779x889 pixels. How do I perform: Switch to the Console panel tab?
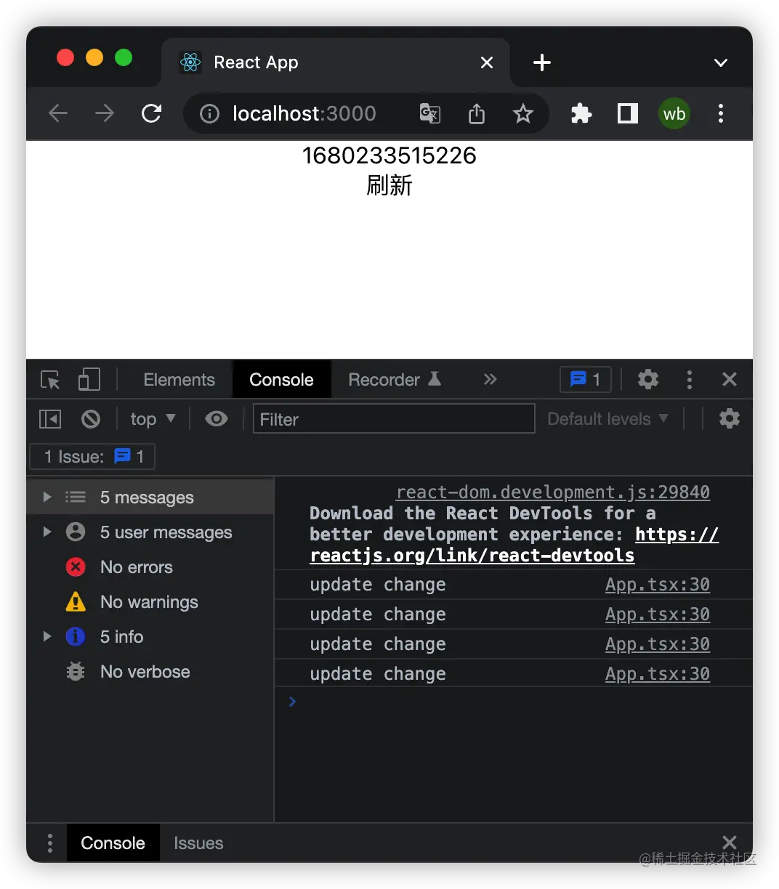(281, 380)
